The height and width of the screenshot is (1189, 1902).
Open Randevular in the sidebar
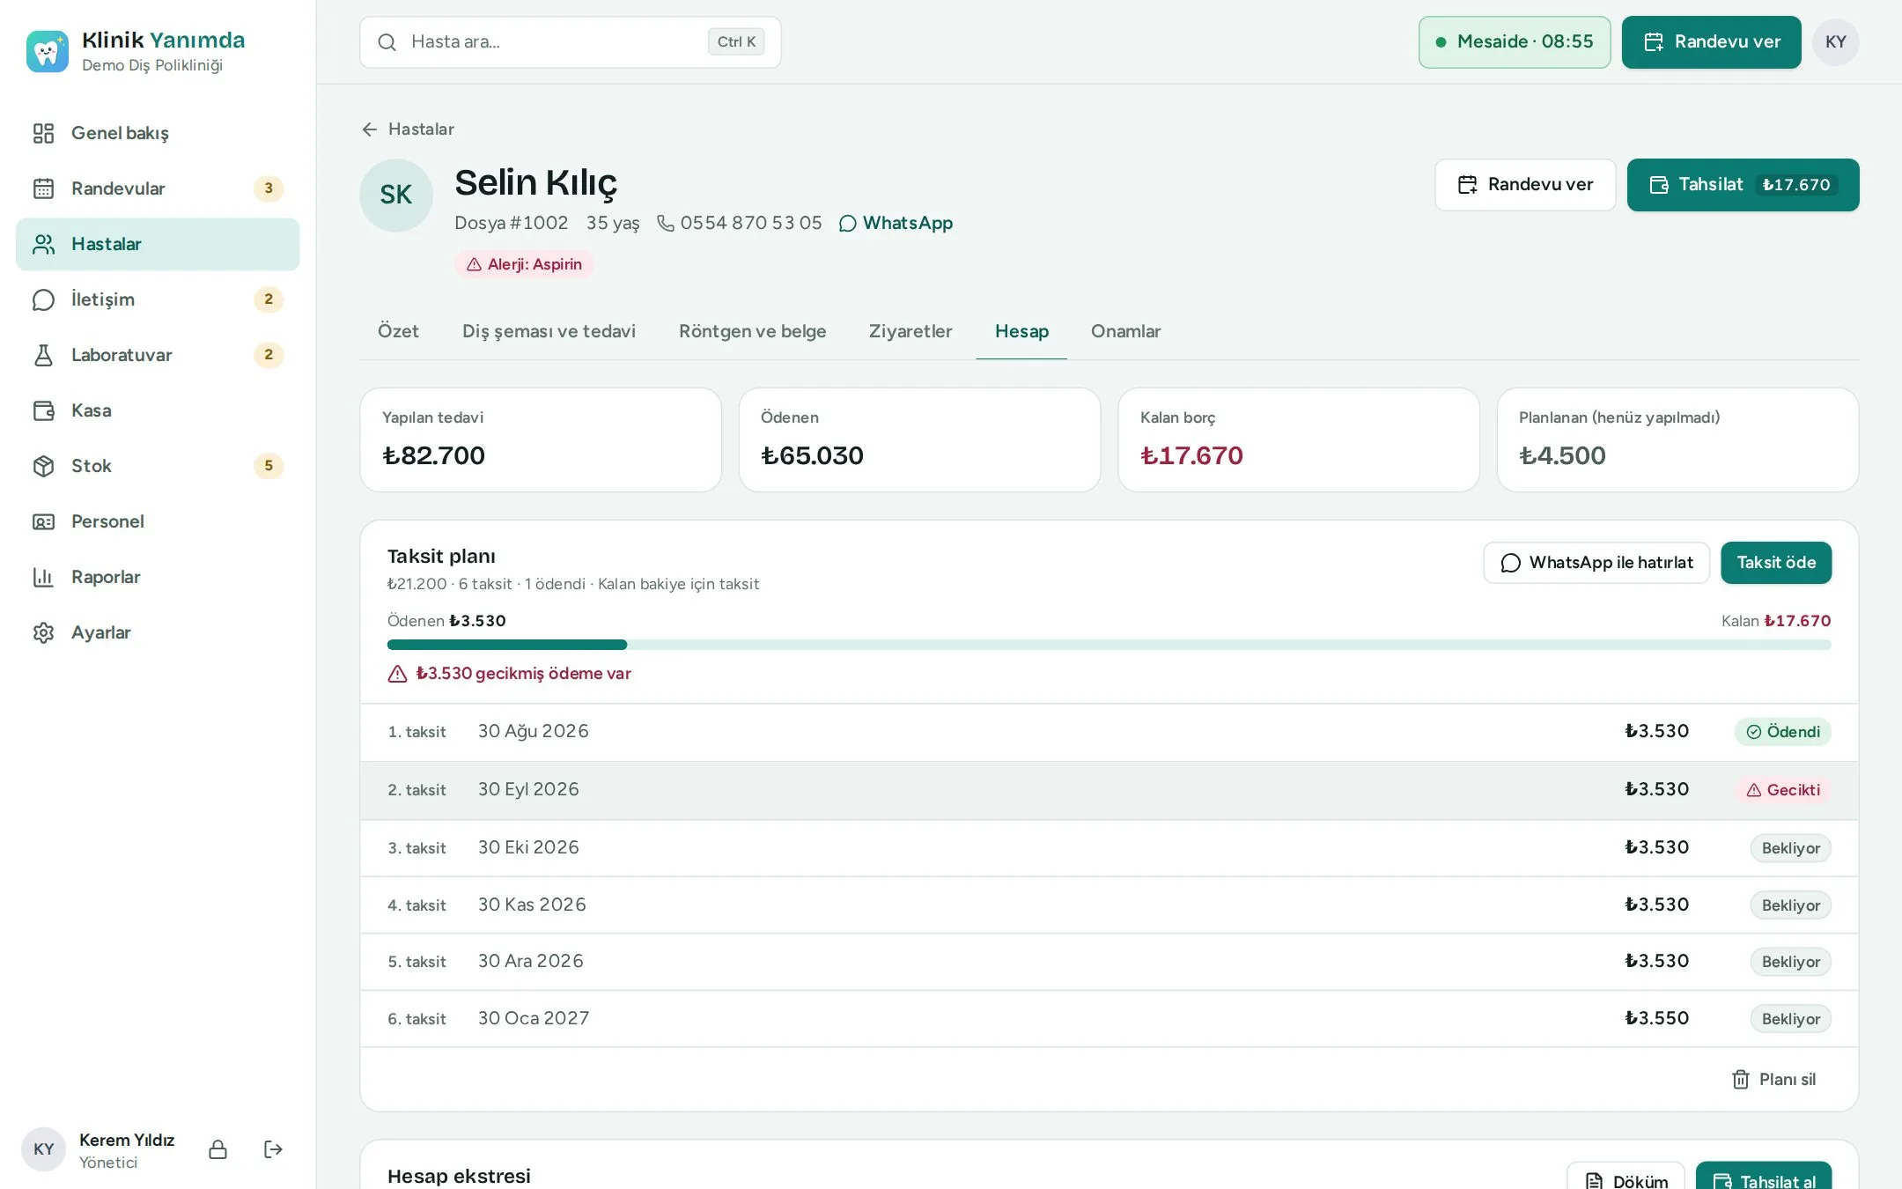point(158,188)
